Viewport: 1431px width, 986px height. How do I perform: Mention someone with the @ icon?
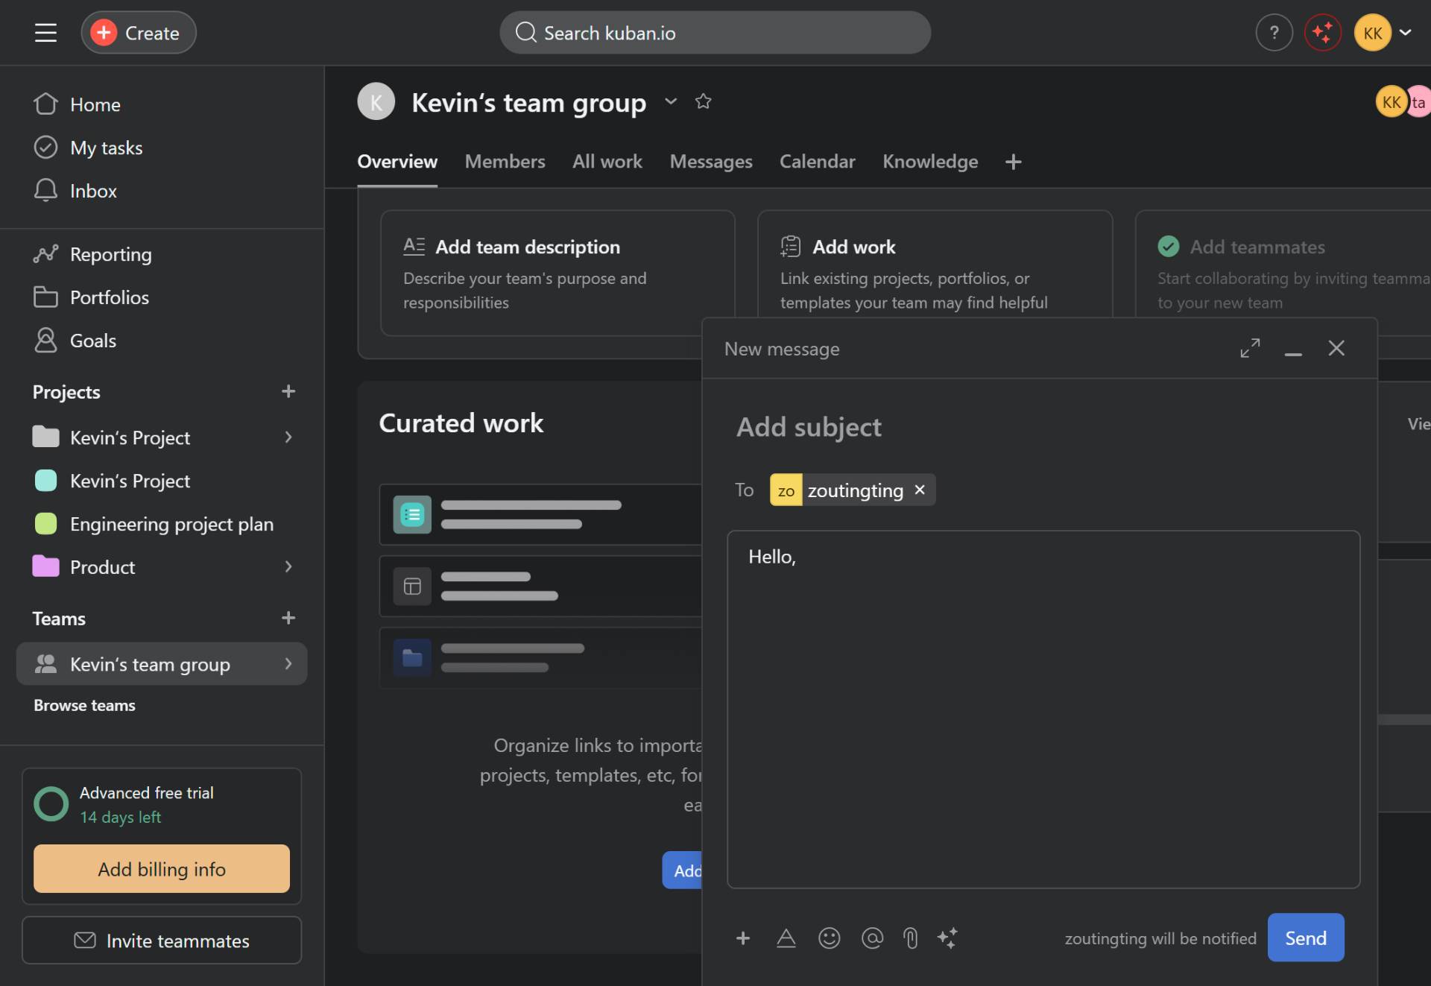[872, 938]
